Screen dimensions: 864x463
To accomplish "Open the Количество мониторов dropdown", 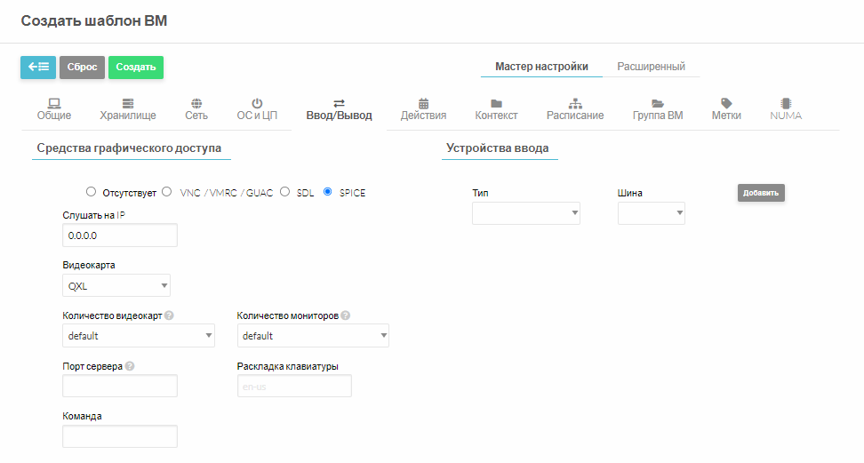I will pyautogui.click(x=313, y=335).
